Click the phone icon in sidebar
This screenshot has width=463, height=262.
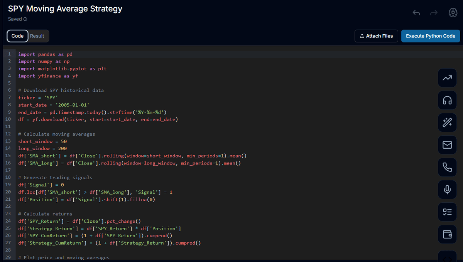coord(447,167)
